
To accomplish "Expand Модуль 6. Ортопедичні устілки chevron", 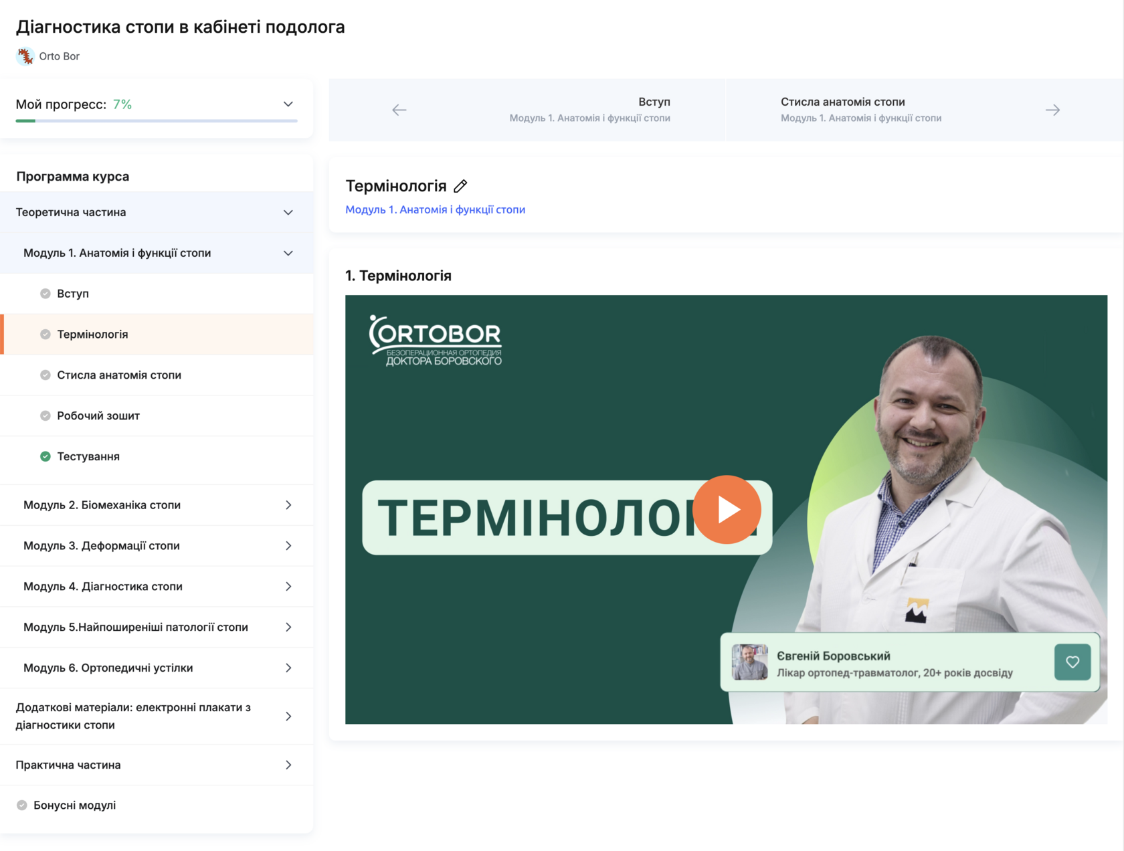I will click(x=288, y=668).
